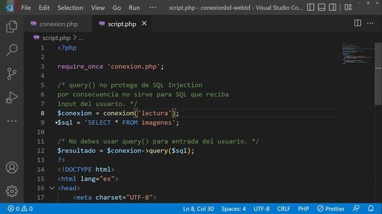The height and width of the screenshot is (214, 382).
Task: Click the query($sql) method call
Action: [170, 150]
